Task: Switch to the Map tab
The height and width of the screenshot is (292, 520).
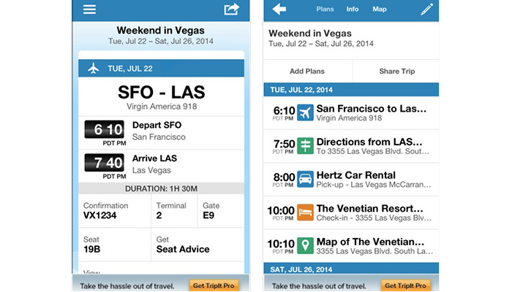Action: (x=380, y=9)
